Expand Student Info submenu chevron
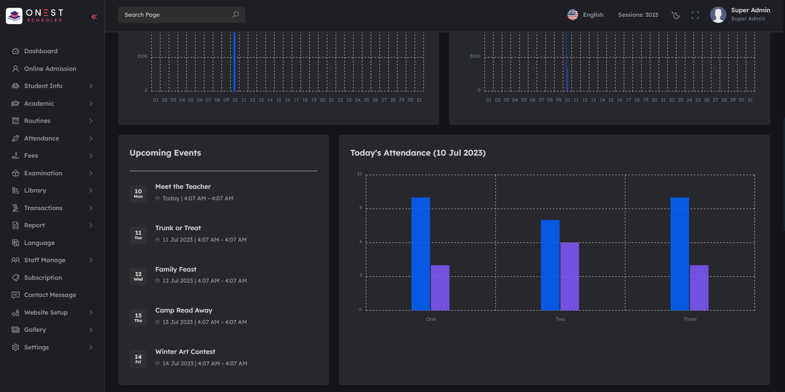 point(91,86)
